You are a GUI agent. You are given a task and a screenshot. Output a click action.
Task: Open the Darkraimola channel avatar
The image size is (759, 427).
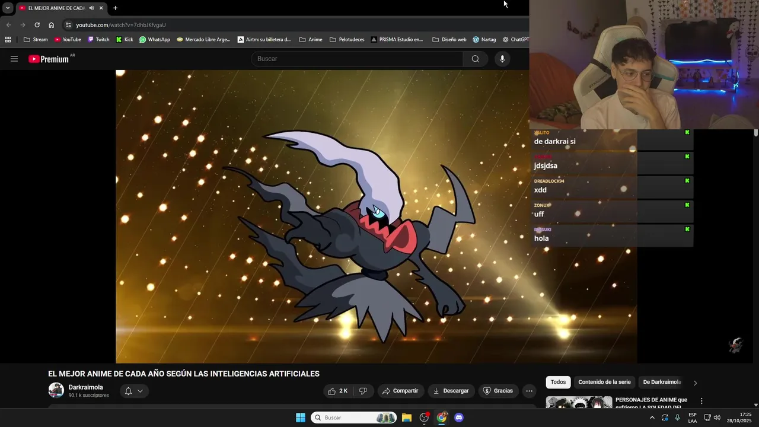click(x=56, y=390)
